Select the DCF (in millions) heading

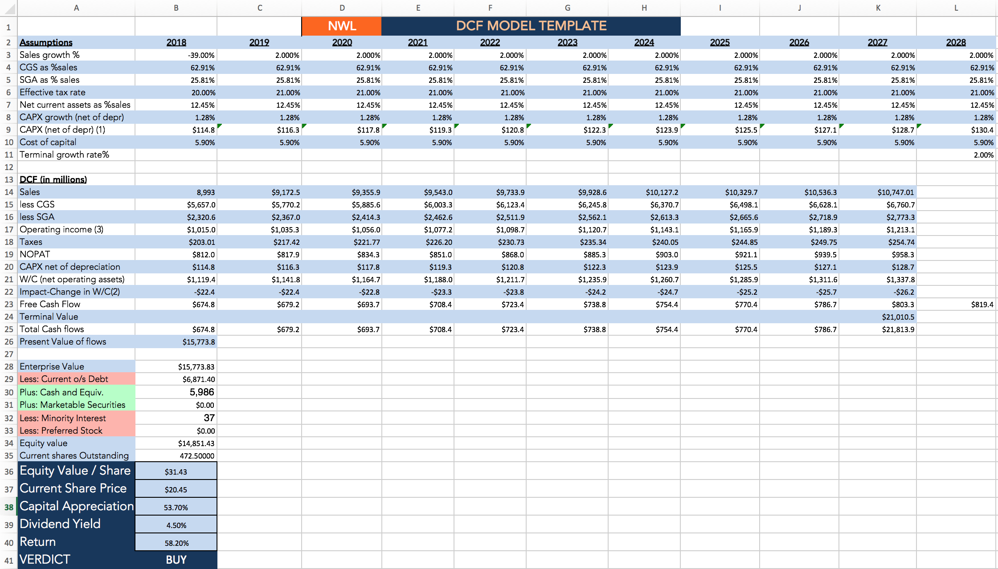coord(76,179)
